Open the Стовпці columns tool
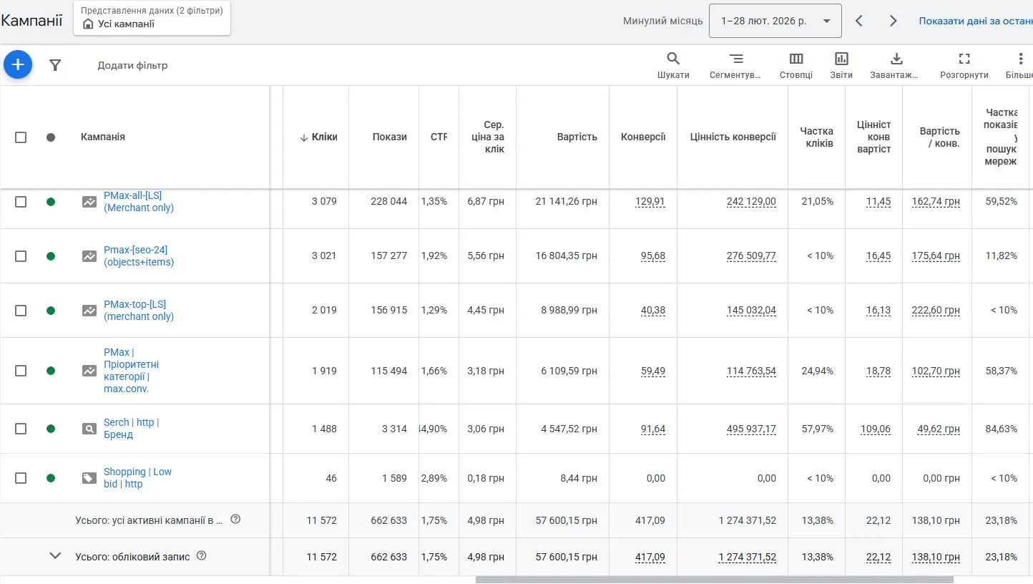The height and width of the screenshot is (584, 1033). pyautogui.click(x=796, y=65)
